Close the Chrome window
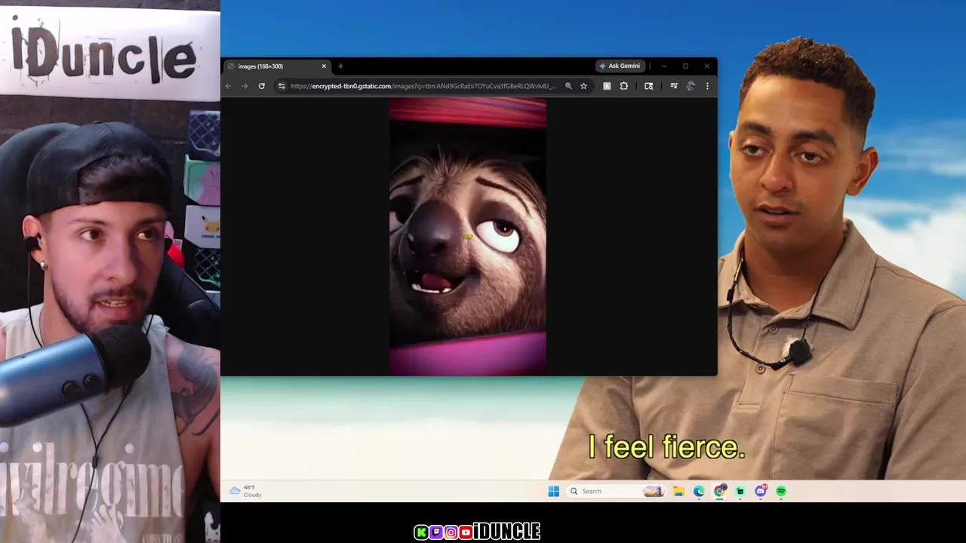The image size is (966, 543). (x=706, y=66)
